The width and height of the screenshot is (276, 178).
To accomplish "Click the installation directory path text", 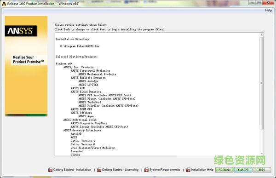I will (80, 46).
